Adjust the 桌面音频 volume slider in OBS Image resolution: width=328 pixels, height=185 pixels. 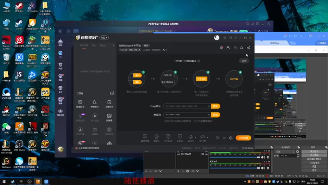(x=235, y=168)
